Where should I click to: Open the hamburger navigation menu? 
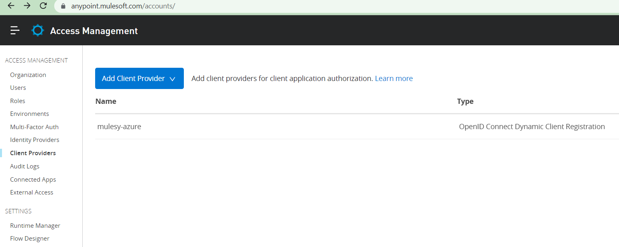tap(15, 30)
